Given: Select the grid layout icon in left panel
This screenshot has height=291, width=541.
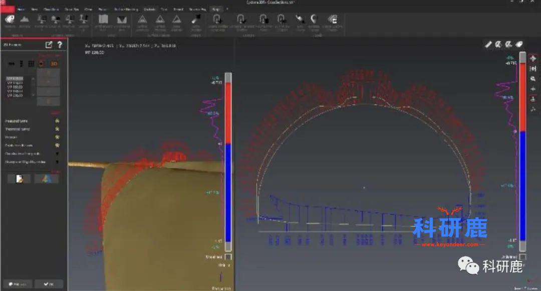Looking at the screenshot, I should point(31,64).
